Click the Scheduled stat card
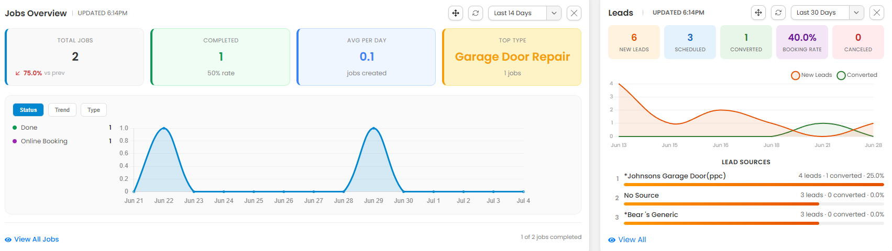Screen dimensions: 892x251 690,42
